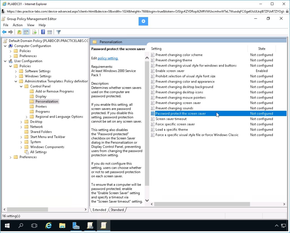Expand Regional and Language Options node
Image resolution: width=290 pixels, height=233 pixels.
(27, 117)
